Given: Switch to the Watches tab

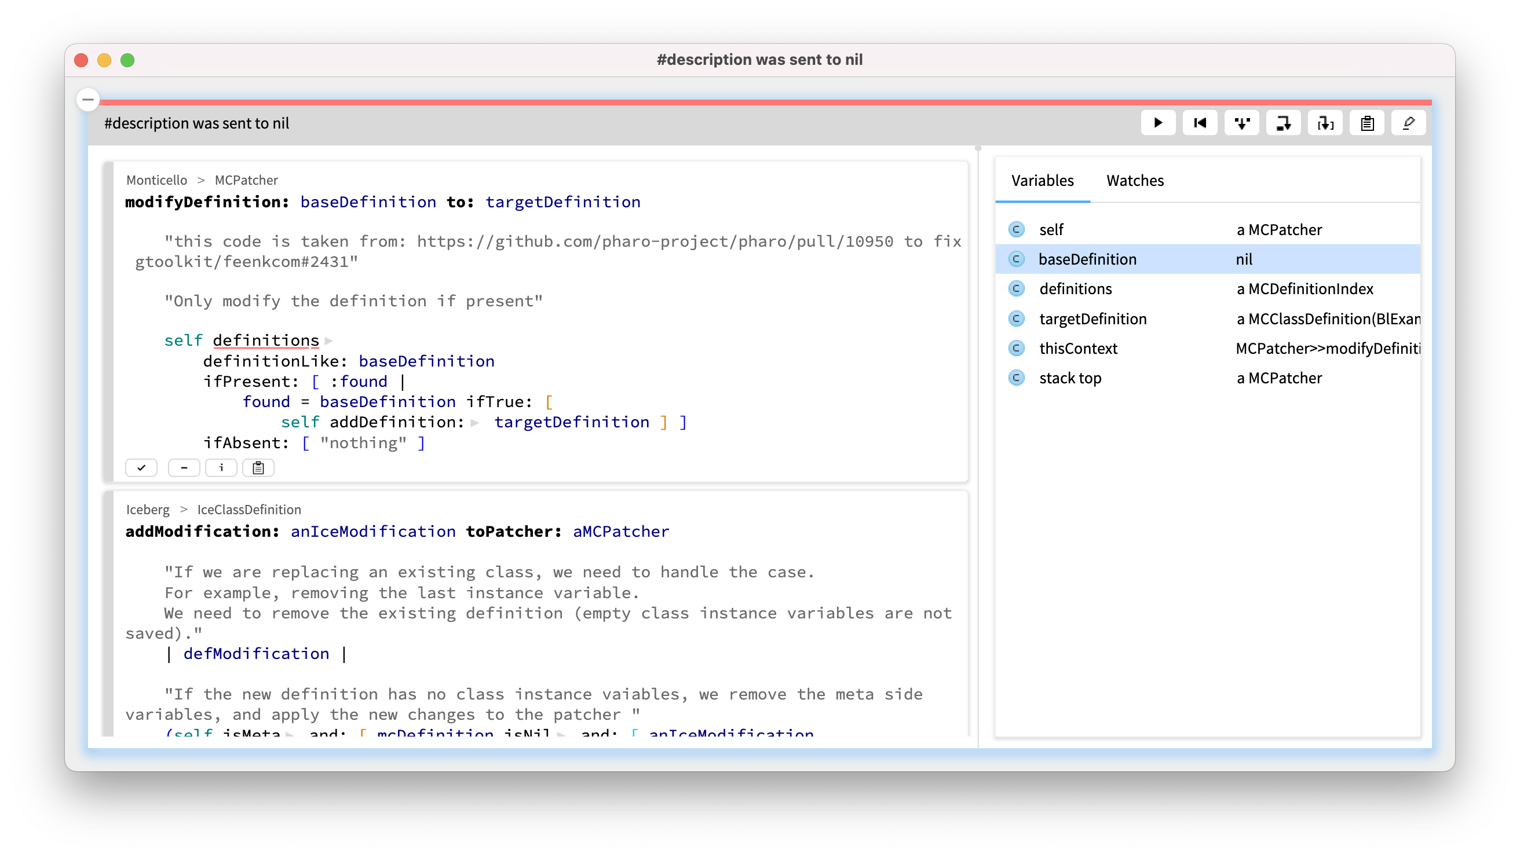Looking at the screenshot, I should point(1135,181).
